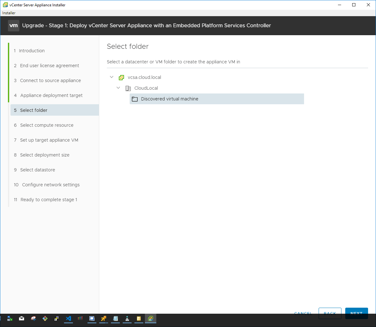The height and width of the screenshot is (327, 376).
Task: Click the folder icon of Discovered virtual machine
Action: click(135, 99)
